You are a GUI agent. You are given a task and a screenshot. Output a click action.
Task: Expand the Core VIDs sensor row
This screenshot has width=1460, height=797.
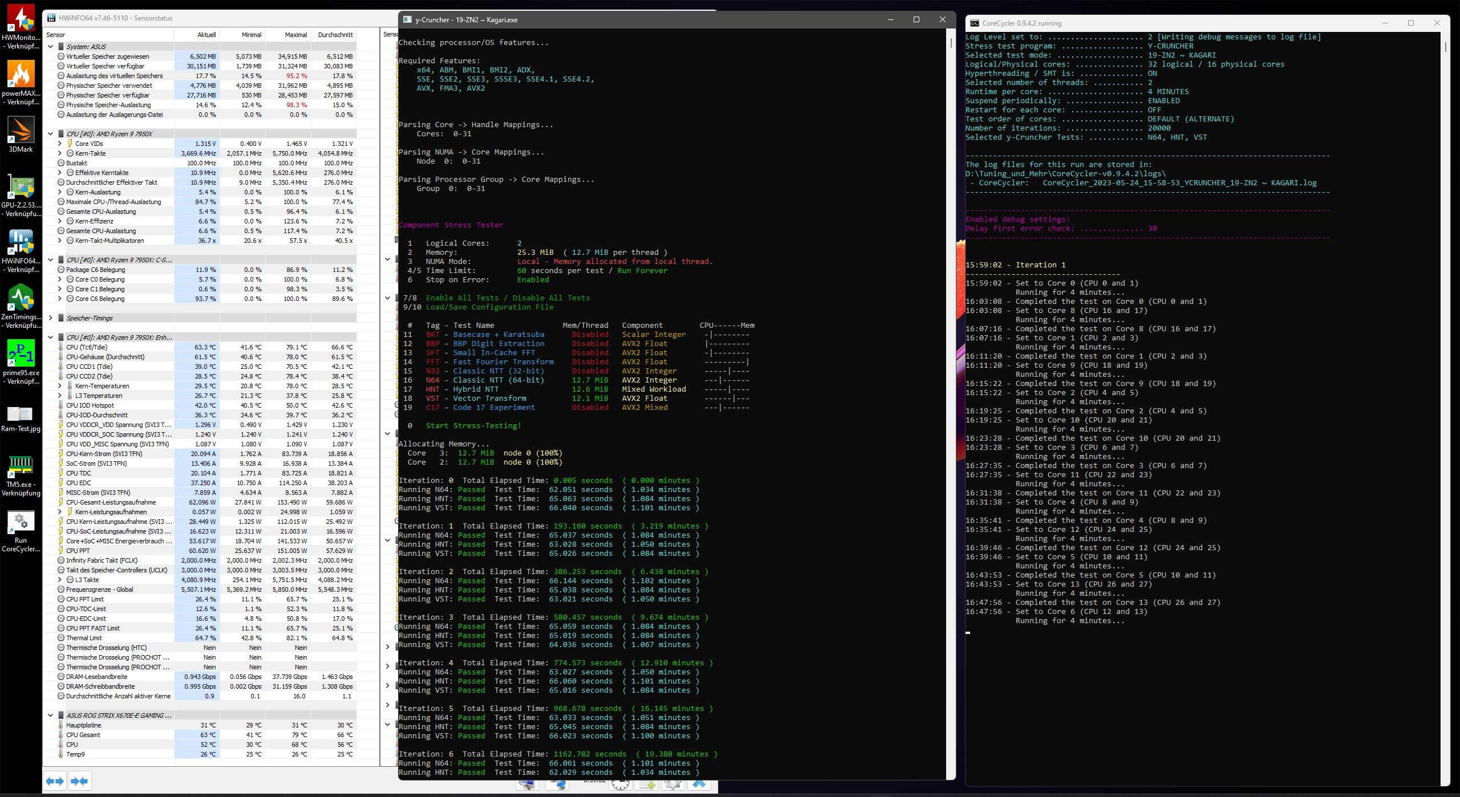click(x=60, y=144)
